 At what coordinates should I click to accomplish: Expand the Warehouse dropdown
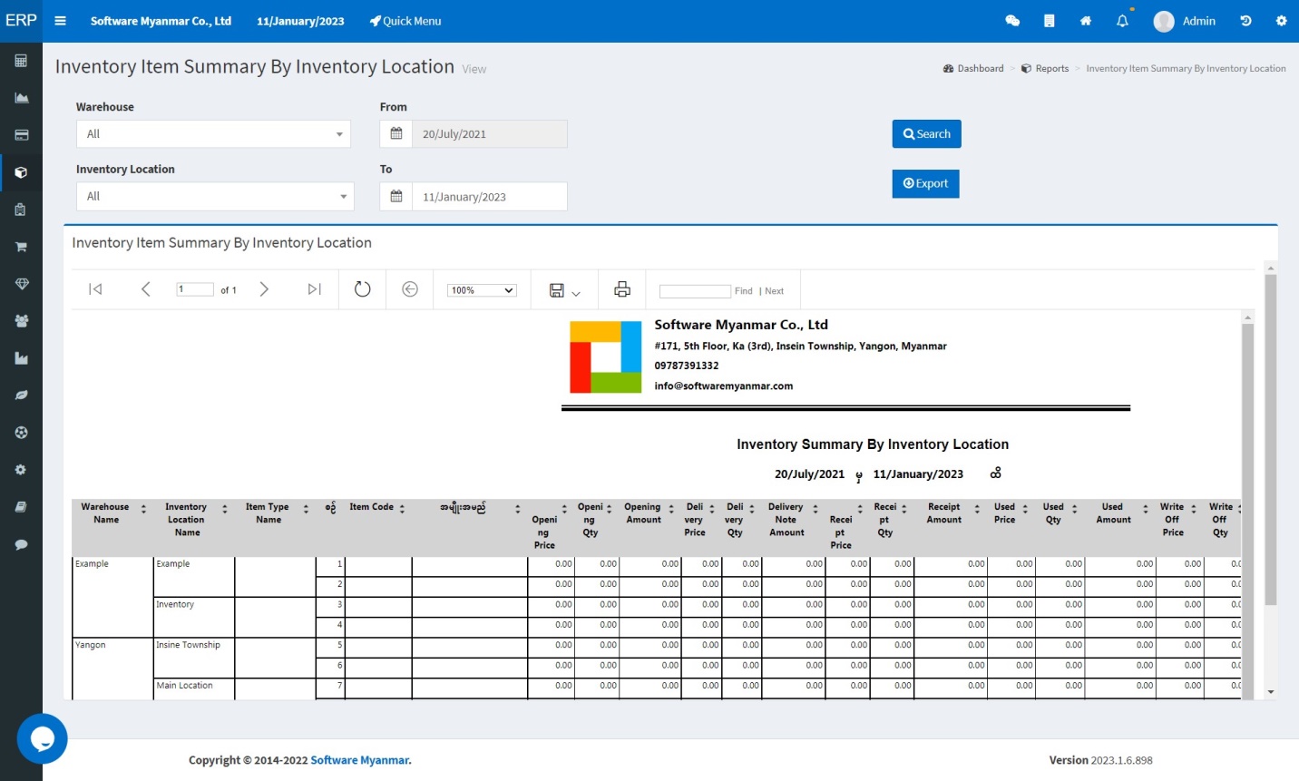coord(213,134)
